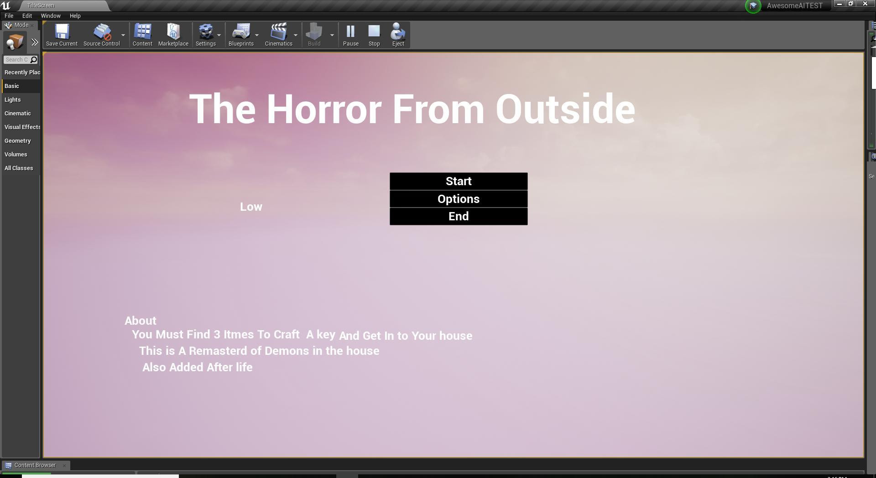Open the Window menu
This screenshot has width=876, height=478.
coord(51,16)
